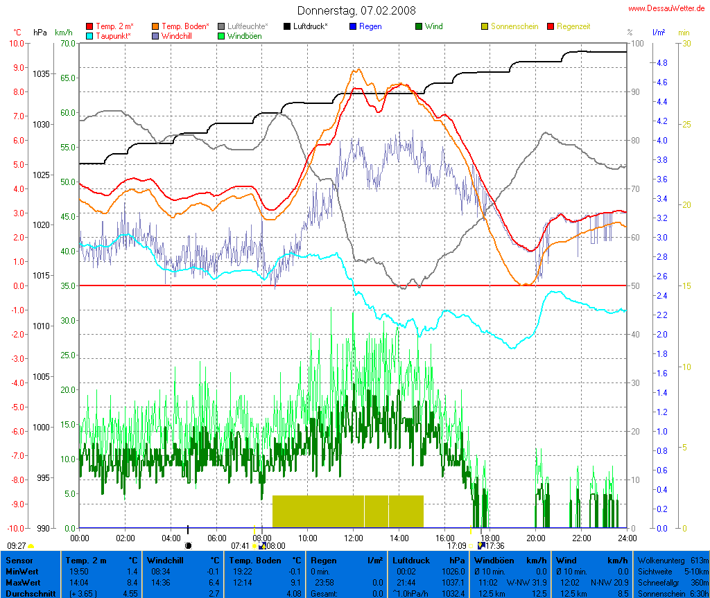Click the yellow Sonnenschein legend swatch

[485, 26]
